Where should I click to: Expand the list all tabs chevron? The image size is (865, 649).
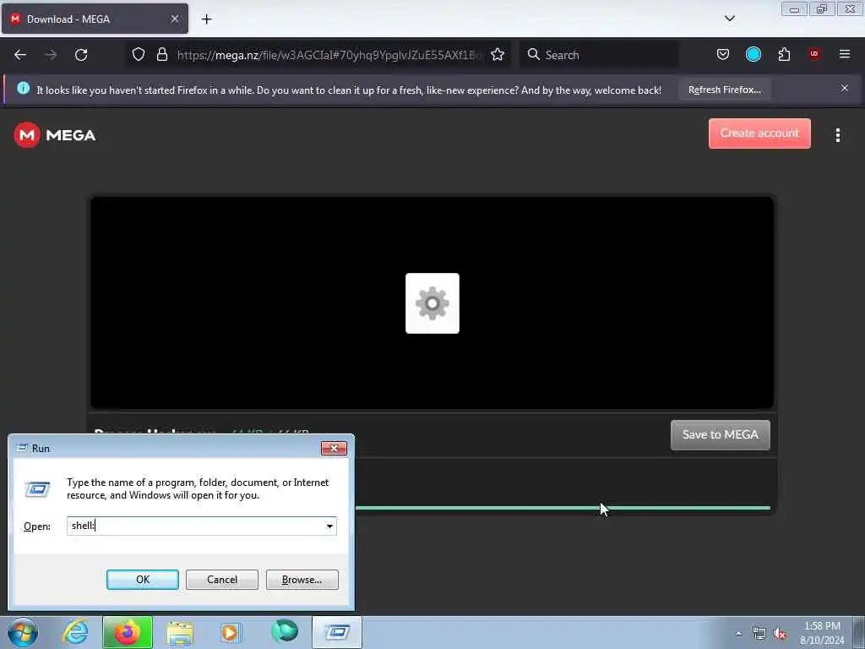coord(729,19)
